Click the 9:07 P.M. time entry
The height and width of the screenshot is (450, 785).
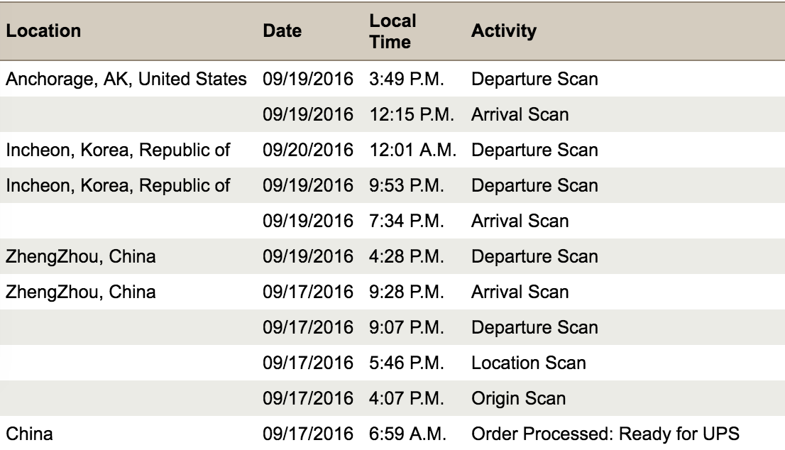pyautogui.click(x=407, y=327)
